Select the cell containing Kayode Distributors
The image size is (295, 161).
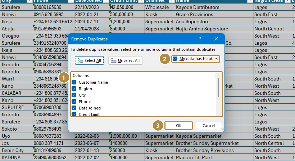click(214, 7)
